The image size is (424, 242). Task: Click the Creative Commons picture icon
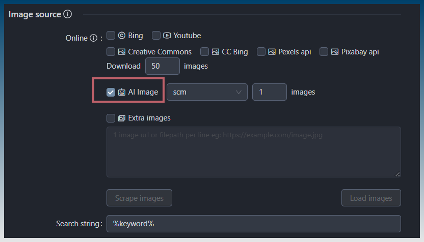122,52
